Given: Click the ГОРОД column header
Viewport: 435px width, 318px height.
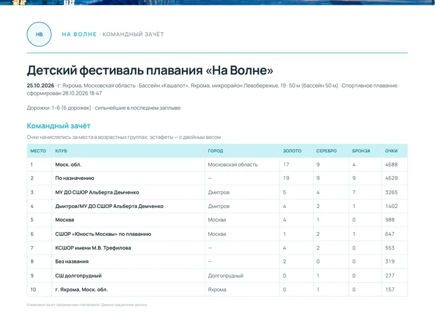Looking at the screenshot, I should tap(215, 151).
